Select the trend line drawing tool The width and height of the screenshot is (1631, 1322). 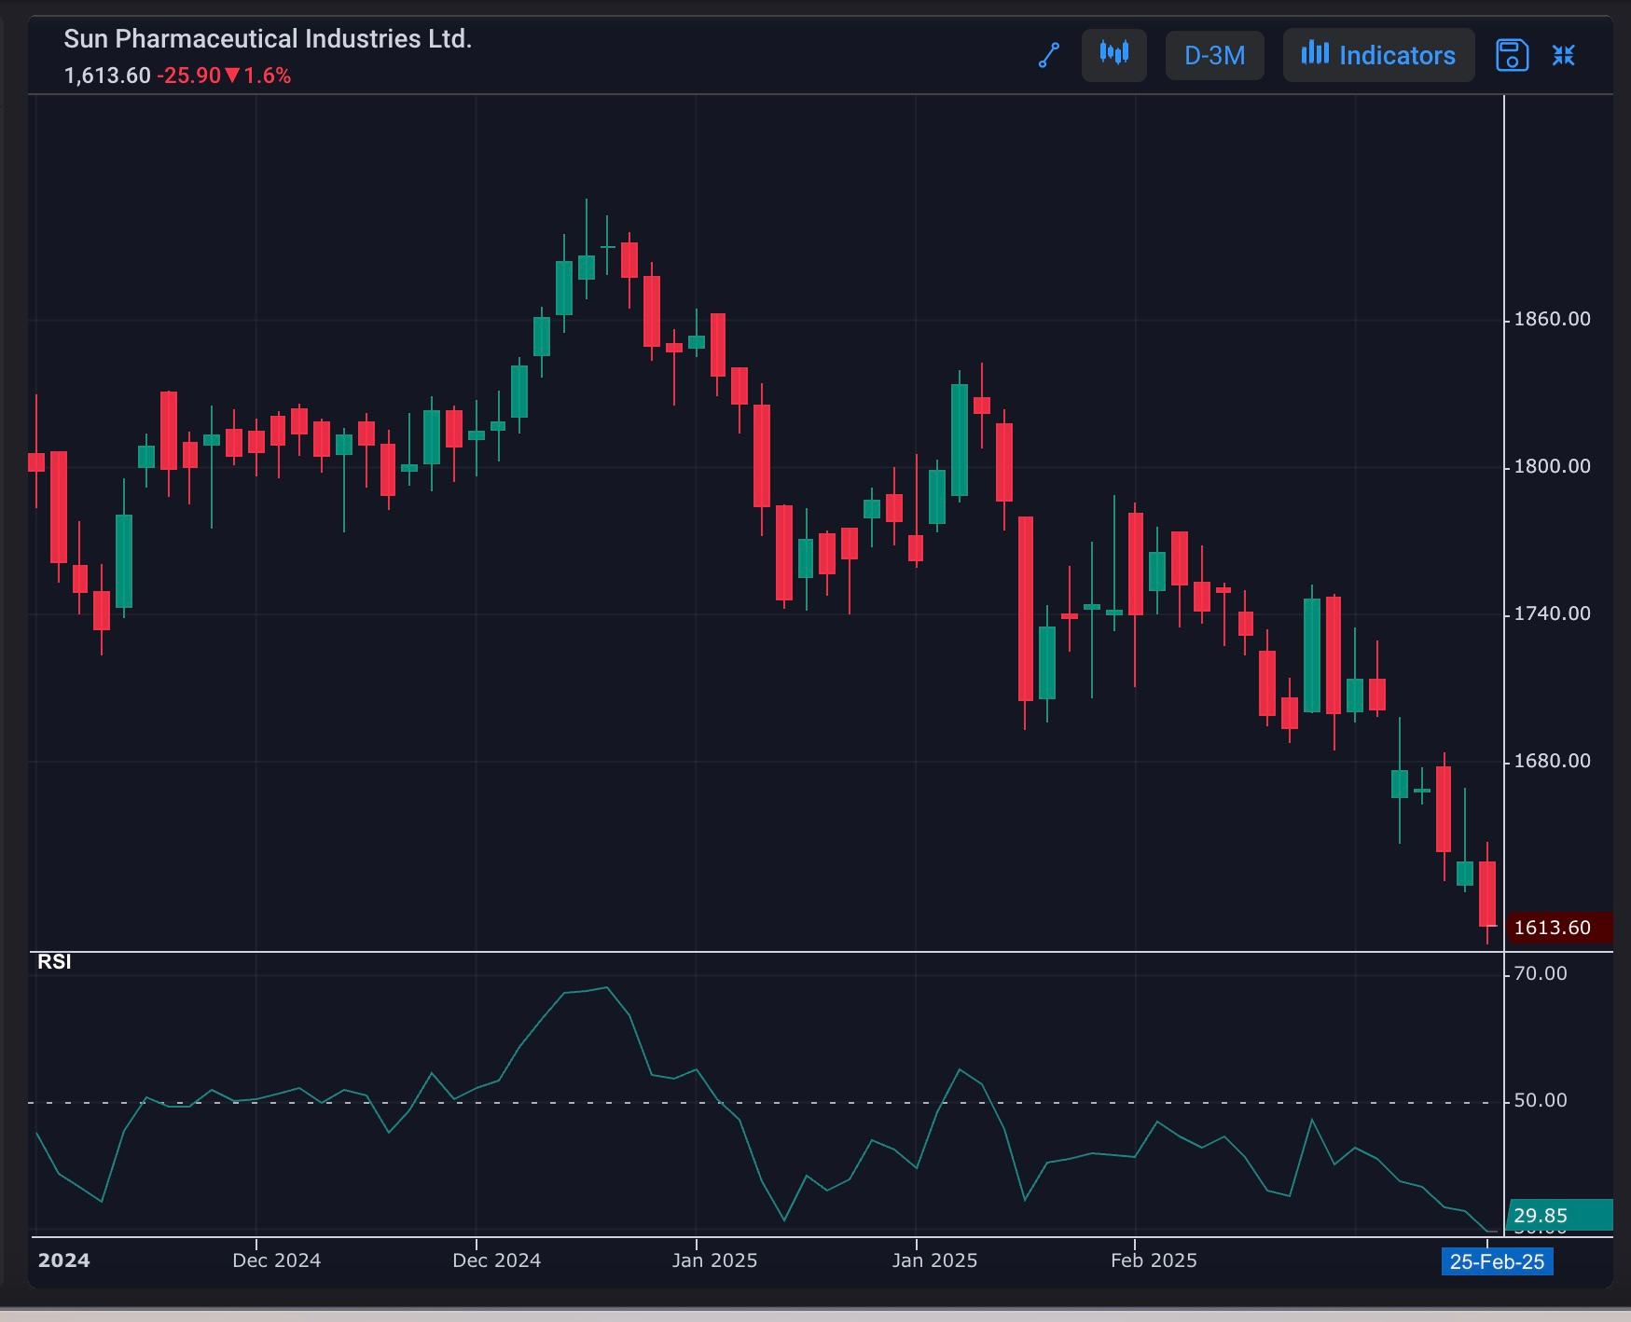pos(1049,56)
